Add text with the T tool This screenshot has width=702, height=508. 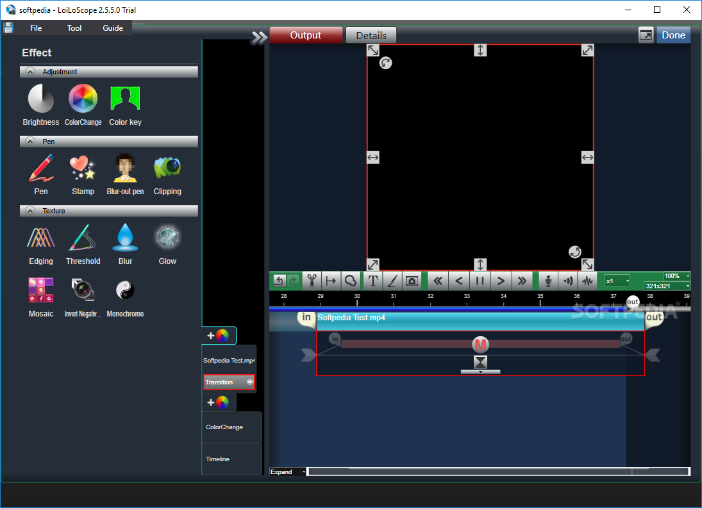372,281
